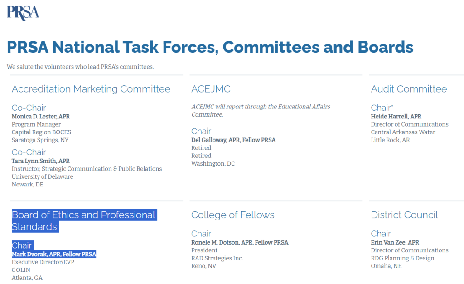Click Erin Van Zee, APR name

395,243
